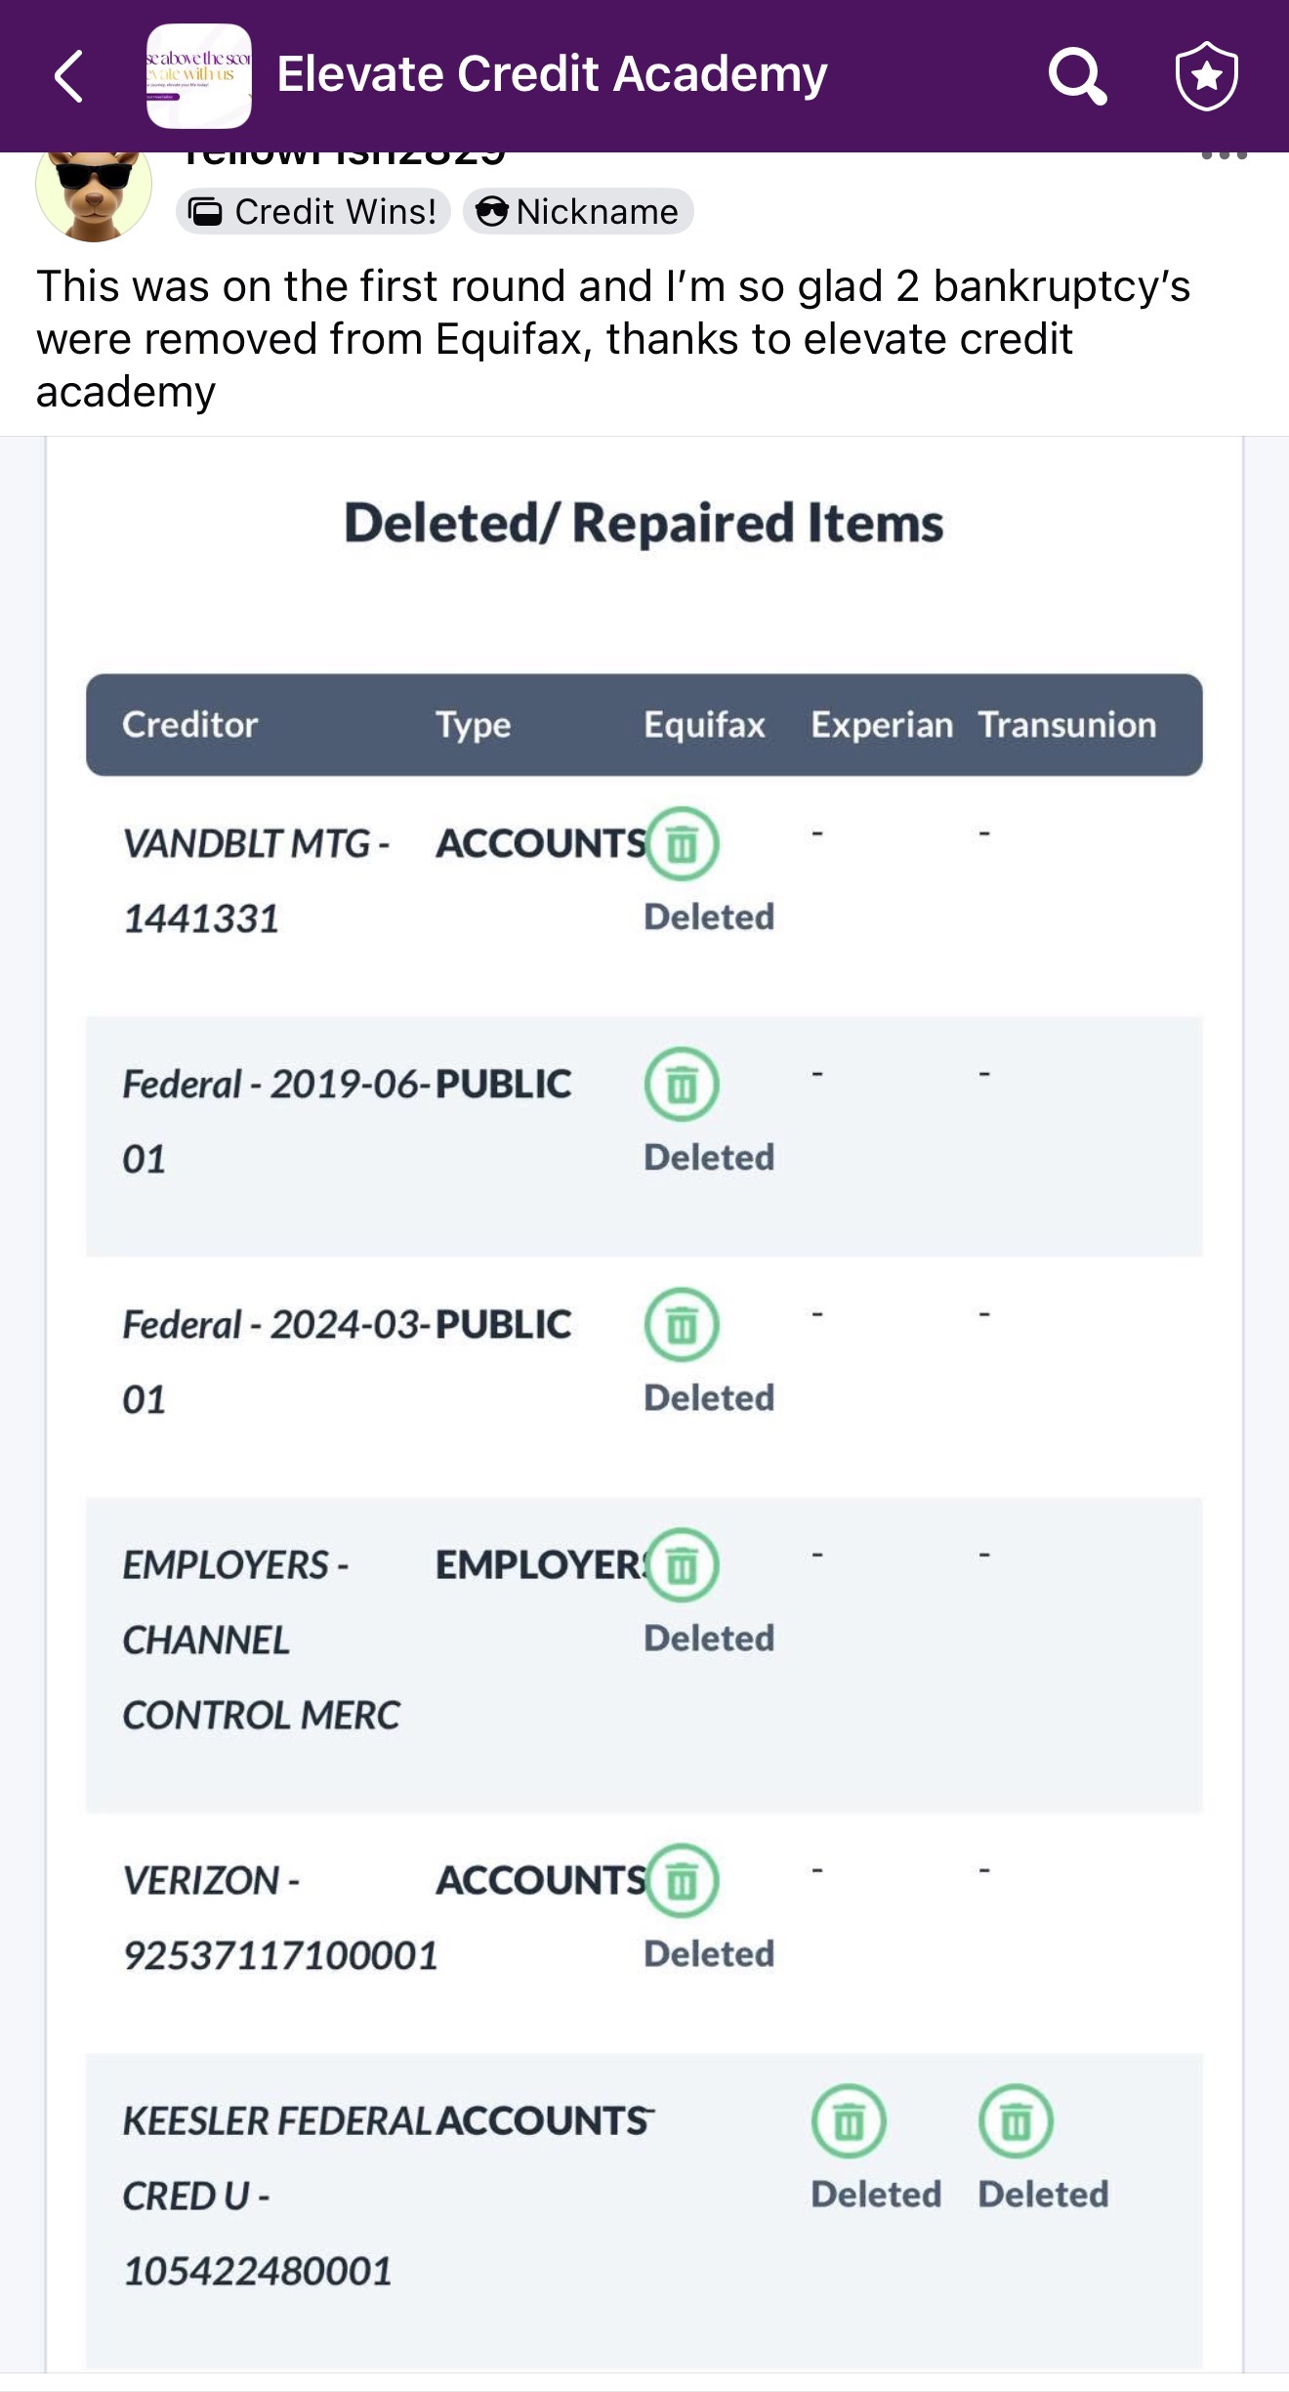Image resolution: width=1289 pixels, height=2392 pixels.
Task: Tap the Federal 2019-06-01 deleted trash icon
Action: (682, 1084)
